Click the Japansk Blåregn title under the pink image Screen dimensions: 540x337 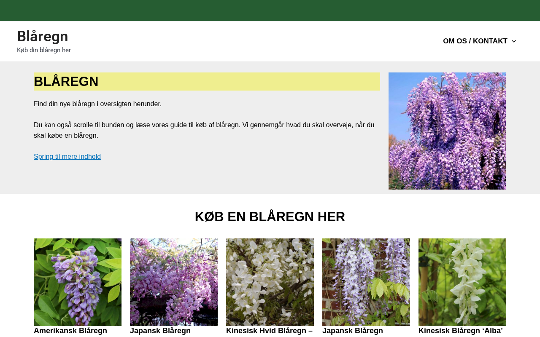point(160,331)
